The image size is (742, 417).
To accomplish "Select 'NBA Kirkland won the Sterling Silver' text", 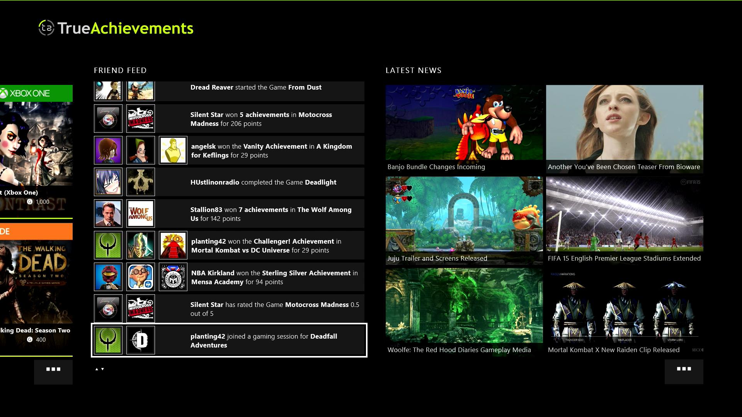I will [274, 277].
